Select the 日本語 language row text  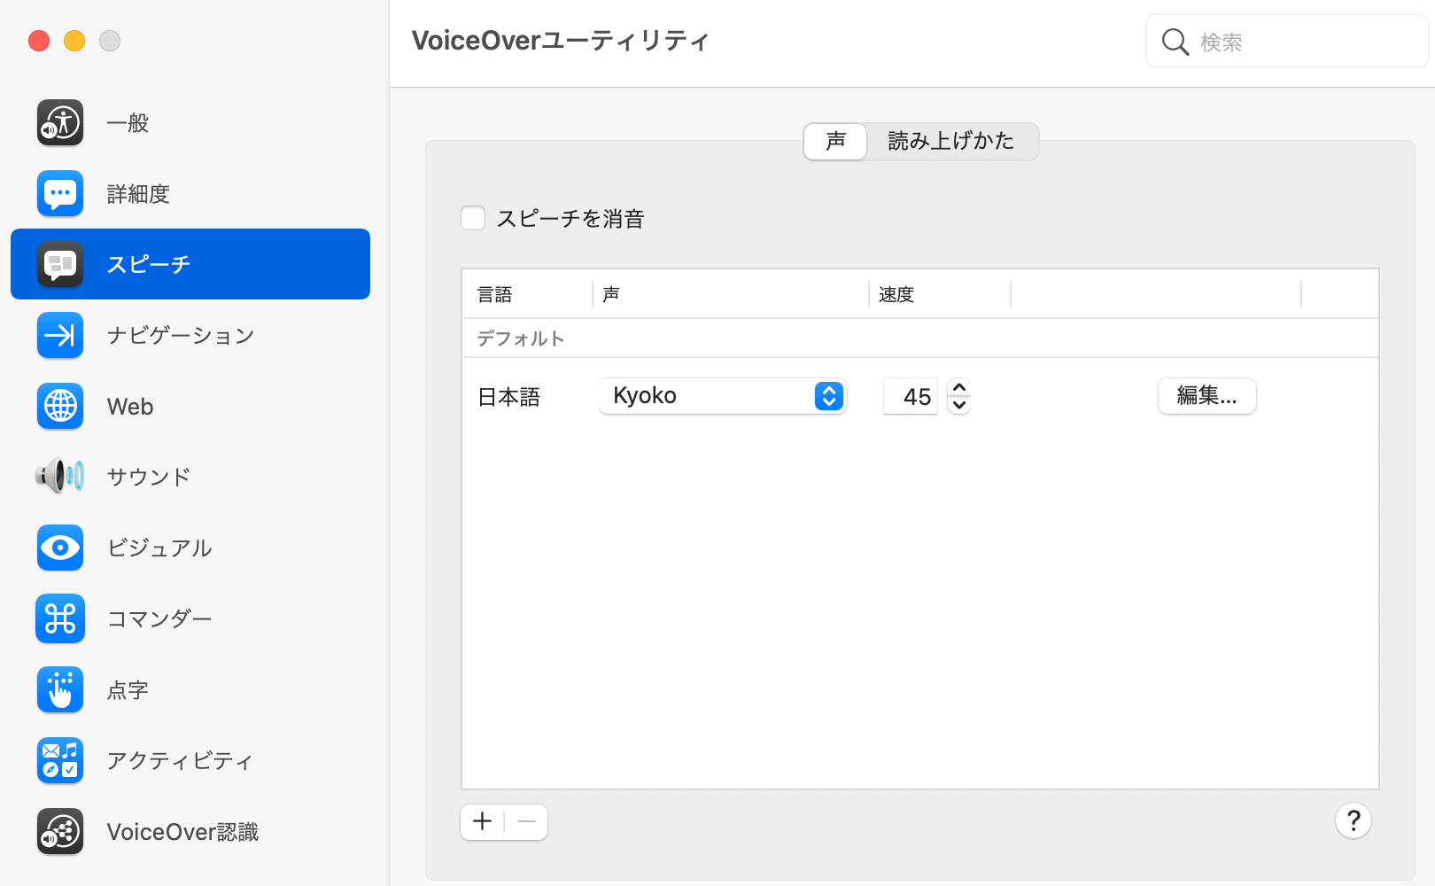pos(509,397)
